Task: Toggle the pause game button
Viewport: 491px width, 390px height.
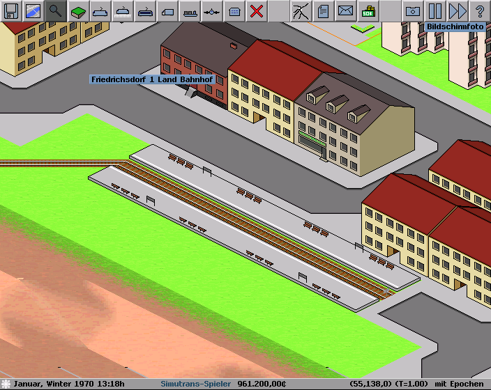Action: tap(435, 10)
